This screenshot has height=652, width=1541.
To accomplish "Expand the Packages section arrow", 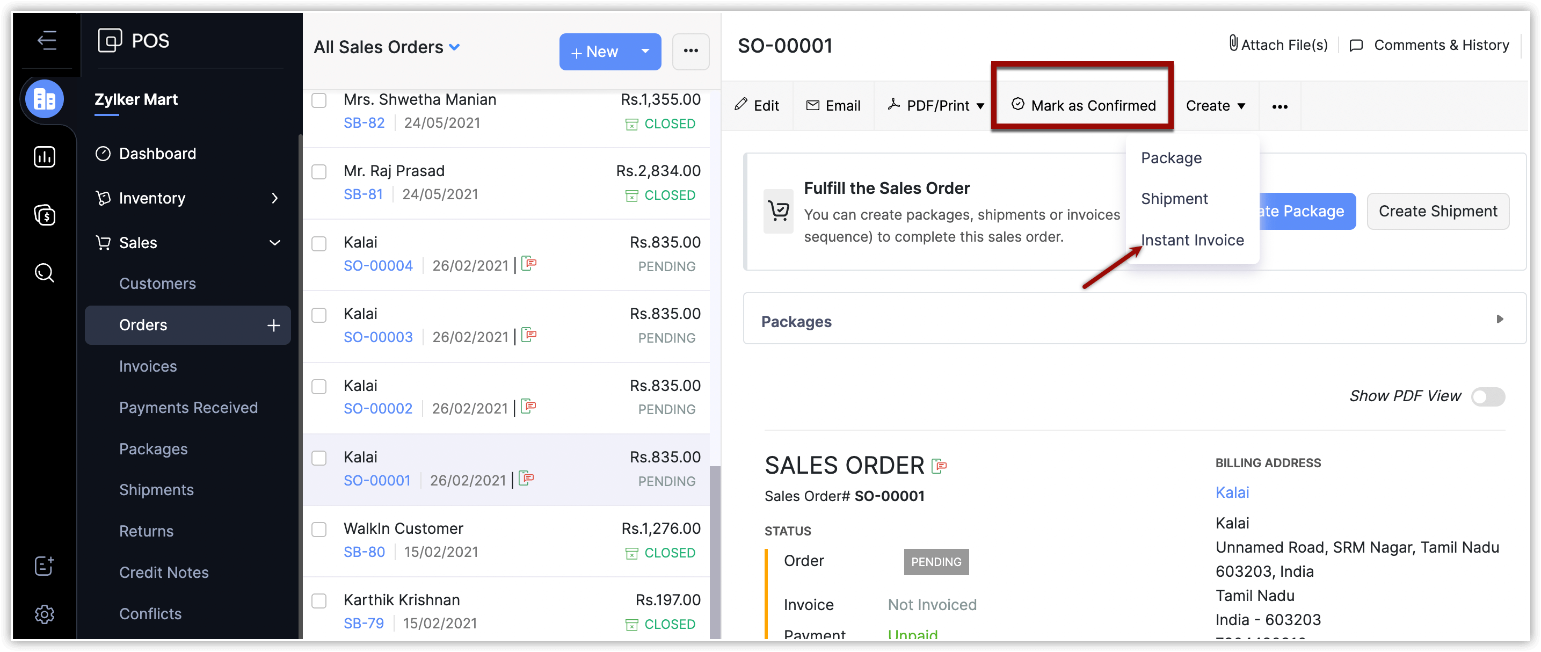I will pyautogui.click(x=1499, y=319).
